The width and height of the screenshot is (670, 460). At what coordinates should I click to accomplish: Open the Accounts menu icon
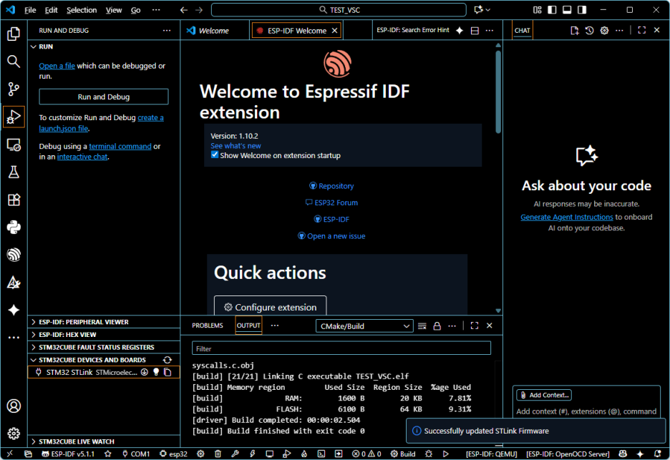coord(14,406)
